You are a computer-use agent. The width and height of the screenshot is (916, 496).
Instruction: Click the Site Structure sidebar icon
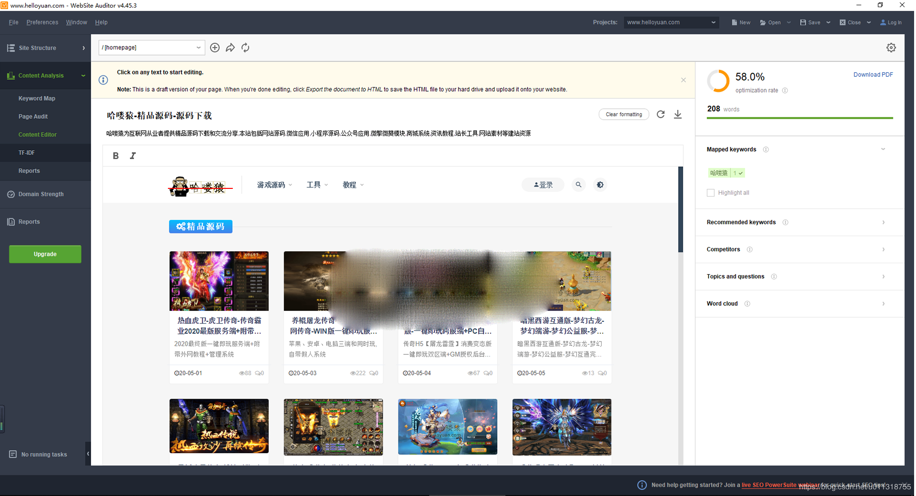point(11,48)
